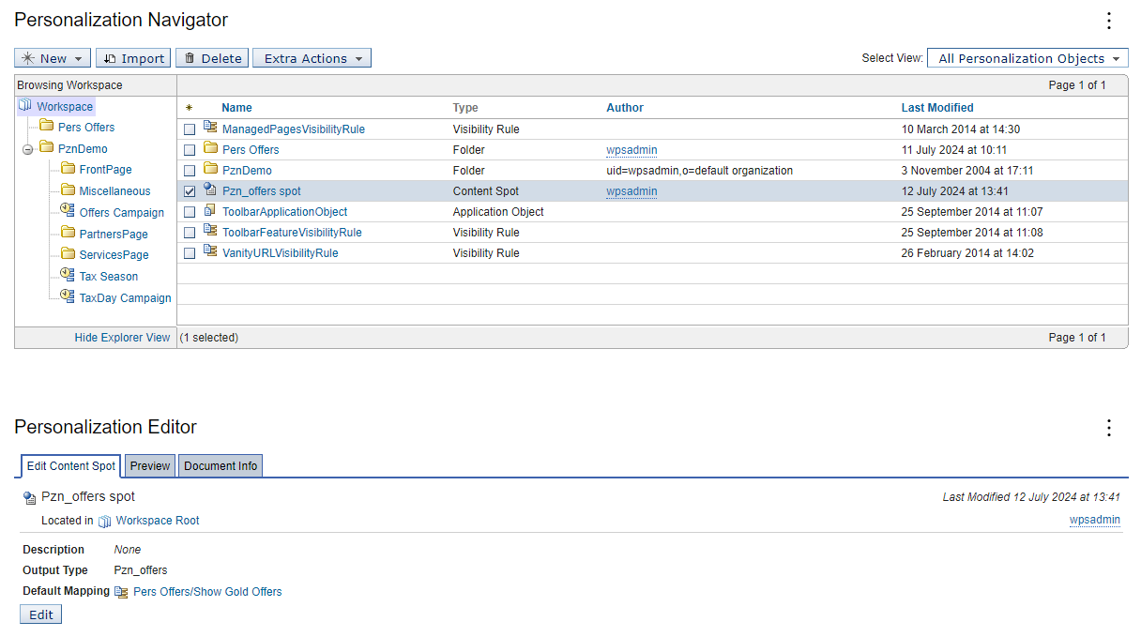Click content spot icon in editor header
This screenshot has height=637, width=1141.
pos(29,497)
